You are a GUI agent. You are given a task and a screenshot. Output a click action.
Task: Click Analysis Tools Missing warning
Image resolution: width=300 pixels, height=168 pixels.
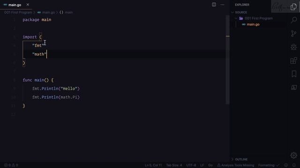pos(236,165)
